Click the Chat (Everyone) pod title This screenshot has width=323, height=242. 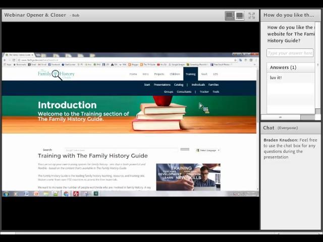coord(281,128)
